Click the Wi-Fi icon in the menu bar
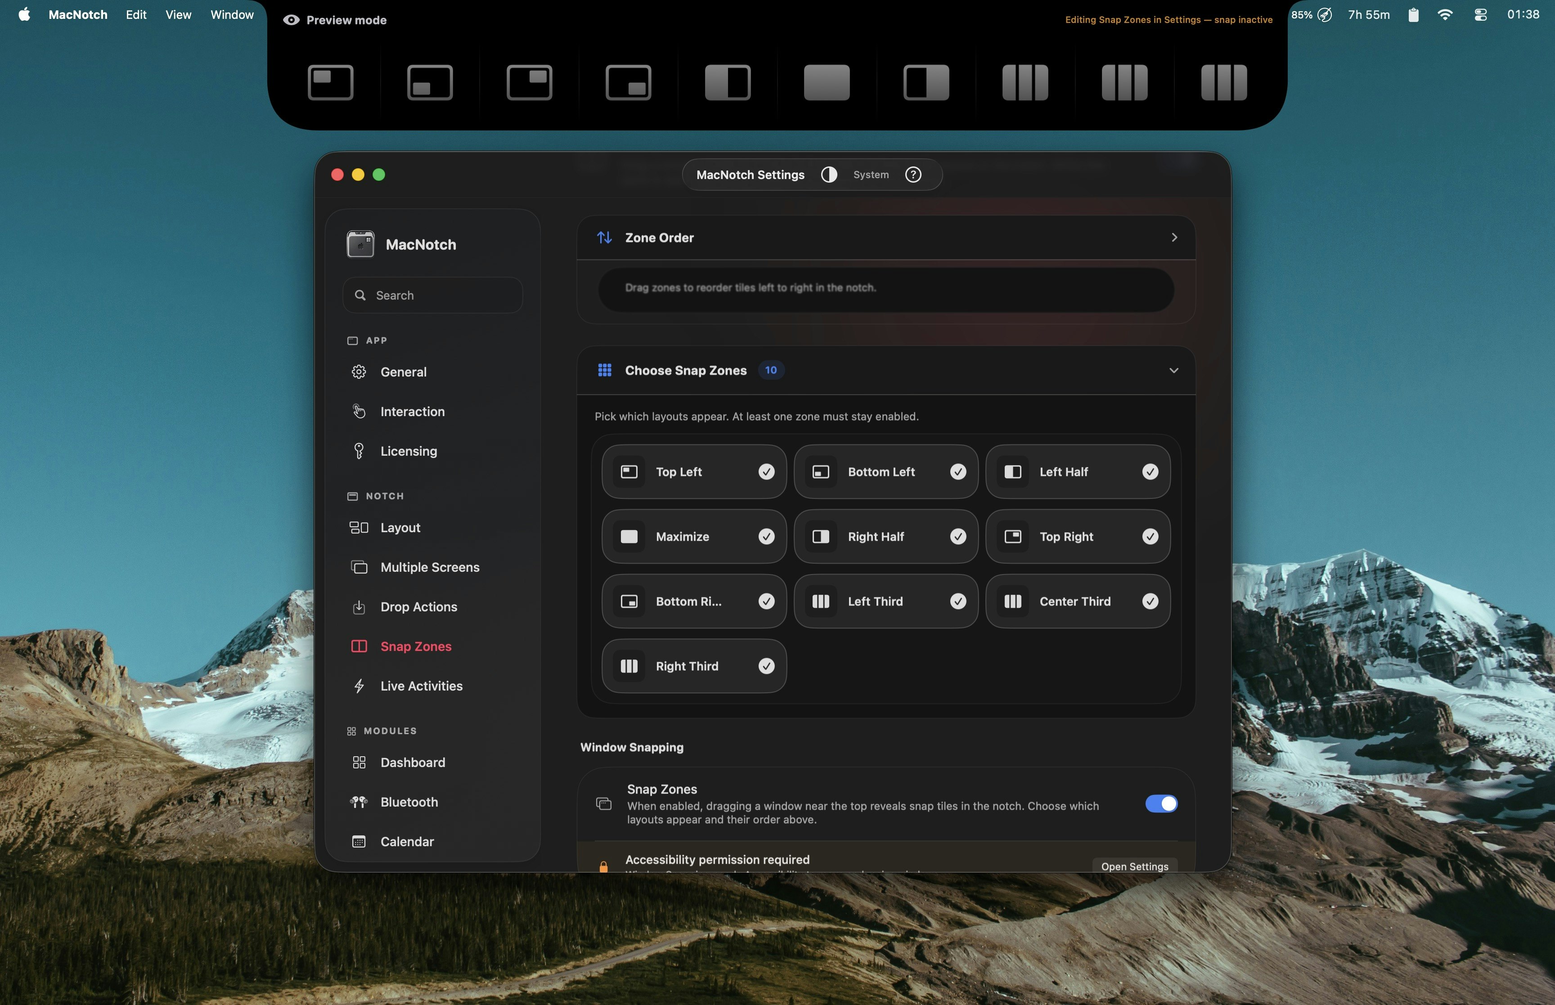The width and height of the screenshot is (1555, 1005). coord(1445,14)
